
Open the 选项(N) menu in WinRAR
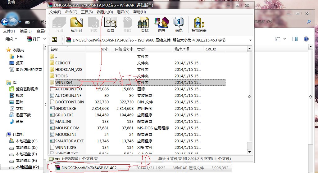(123, 12)
